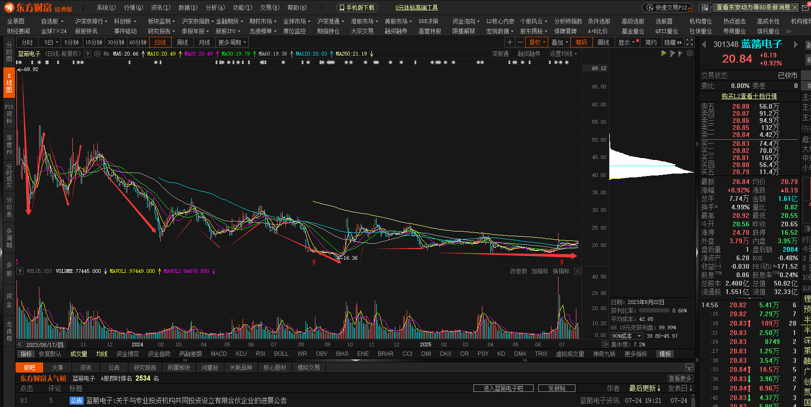Switch to the 股吧 tab
This screenshot has height=407, width=811.
coord(29,367)
